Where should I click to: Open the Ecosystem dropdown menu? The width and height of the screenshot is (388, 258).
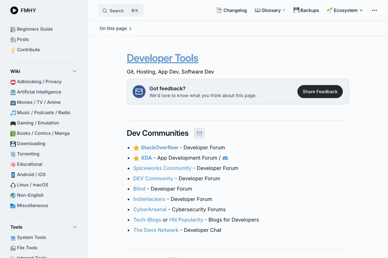click(345, 10)
